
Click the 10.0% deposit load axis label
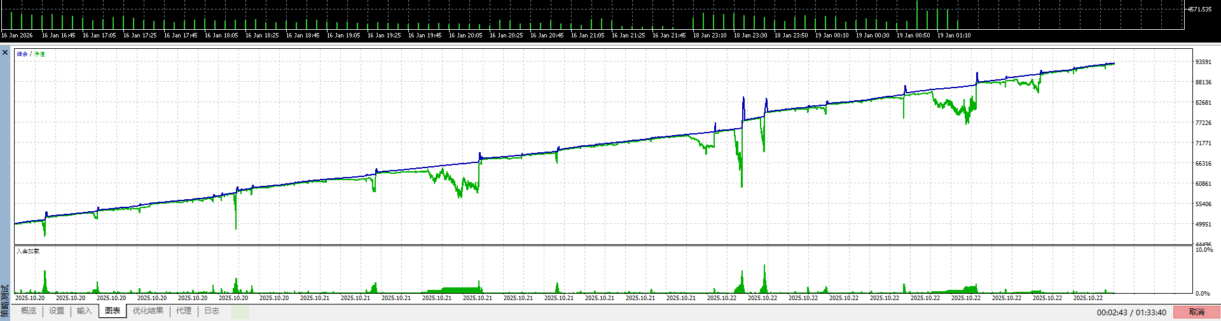1204,250
